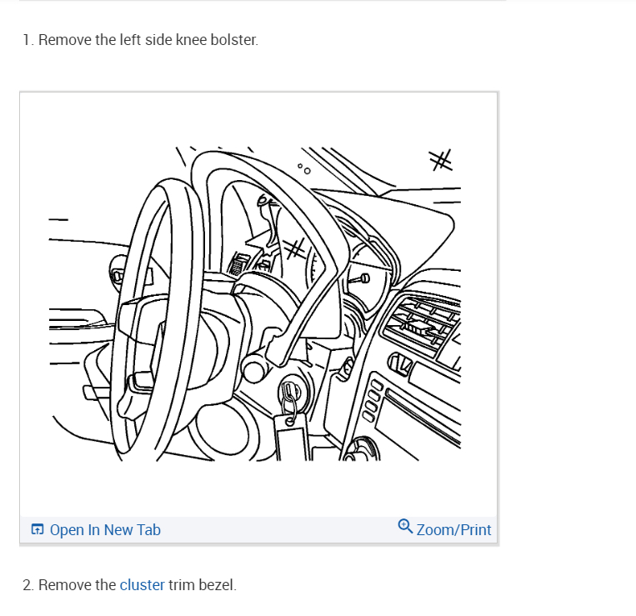
Task: Click the instrument cluster gauge needle
Action: 359,279
